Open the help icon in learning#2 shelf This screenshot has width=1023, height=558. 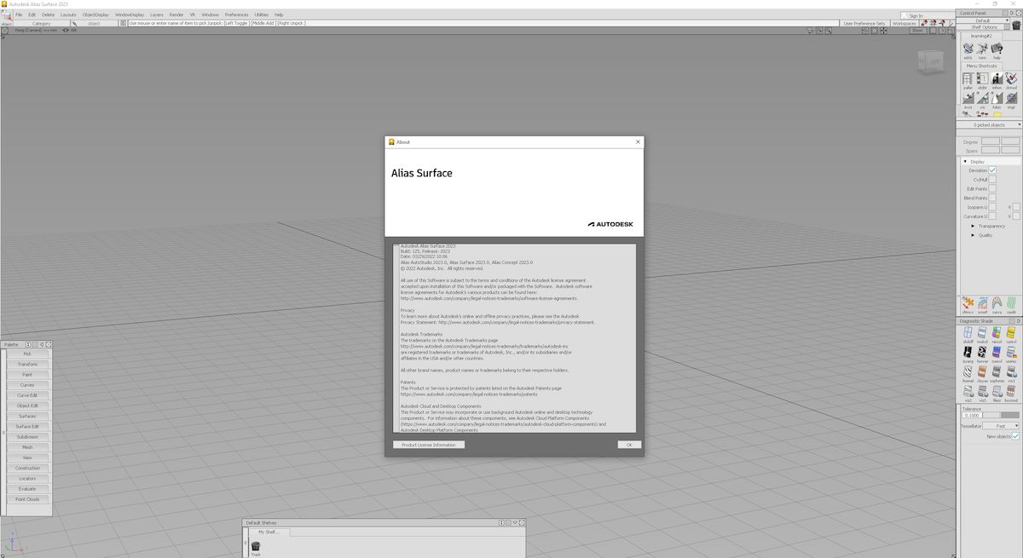(997, 49)
